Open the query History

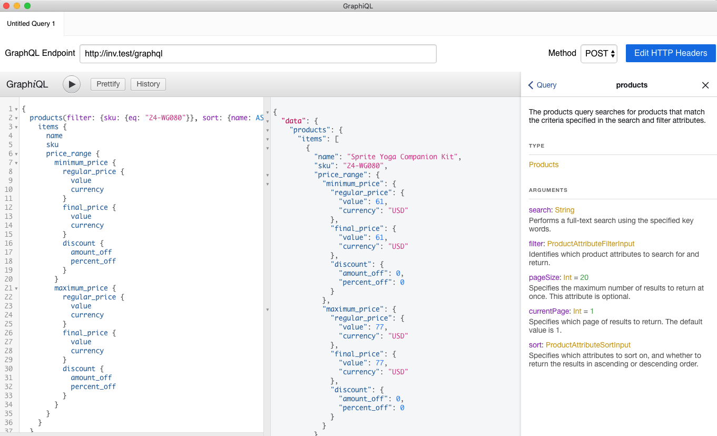point(148,84)
